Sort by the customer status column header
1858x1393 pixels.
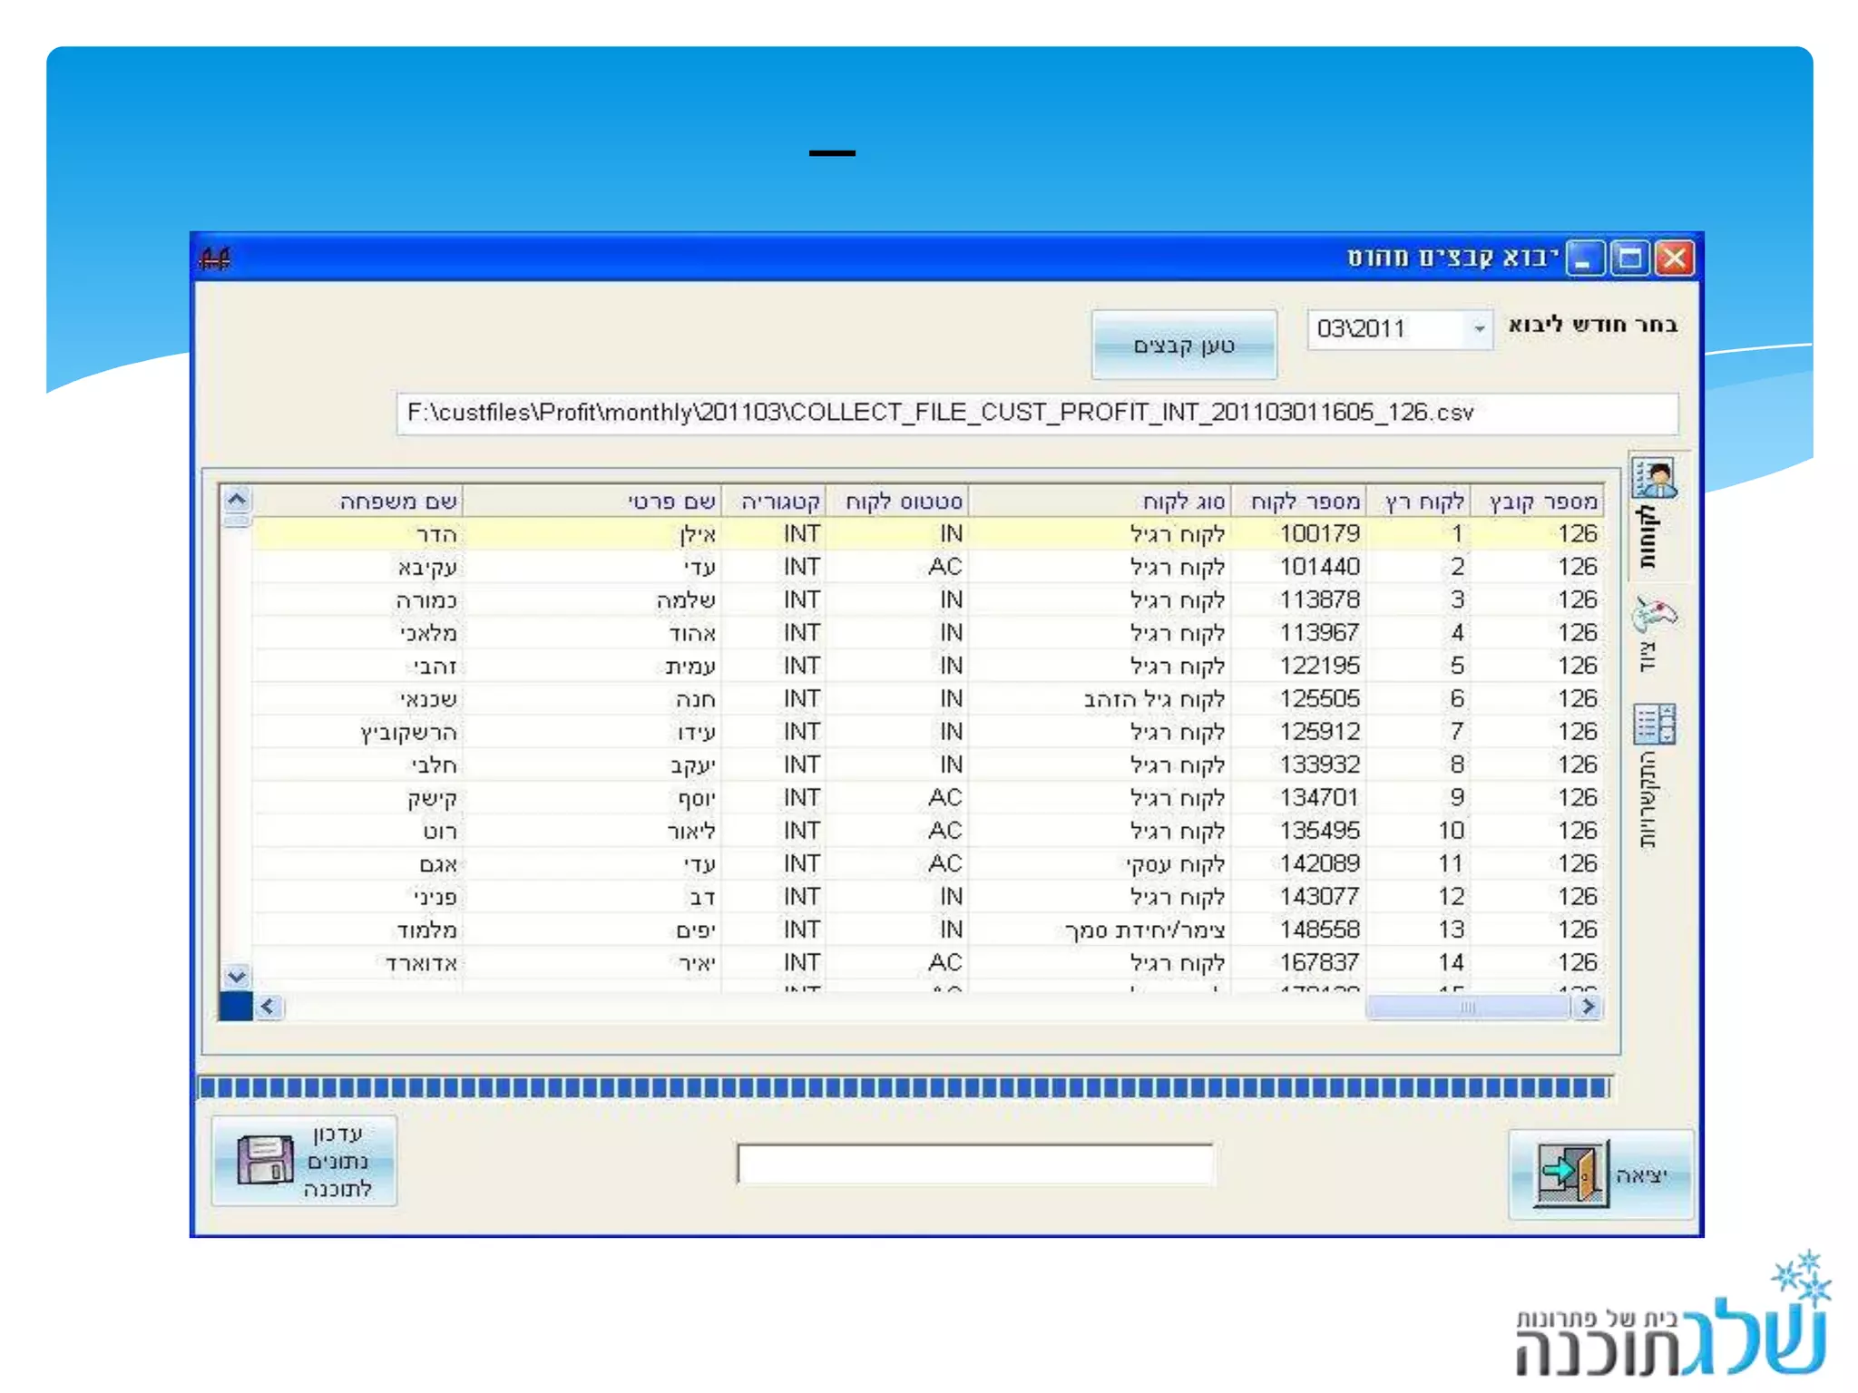click(902, 502)
